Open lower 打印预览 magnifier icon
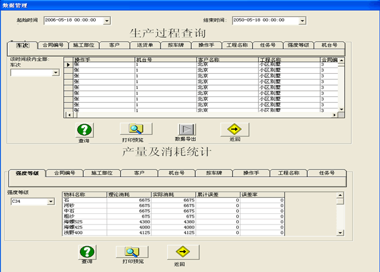The height and width of the screenshot is (272, 380). 132,252
